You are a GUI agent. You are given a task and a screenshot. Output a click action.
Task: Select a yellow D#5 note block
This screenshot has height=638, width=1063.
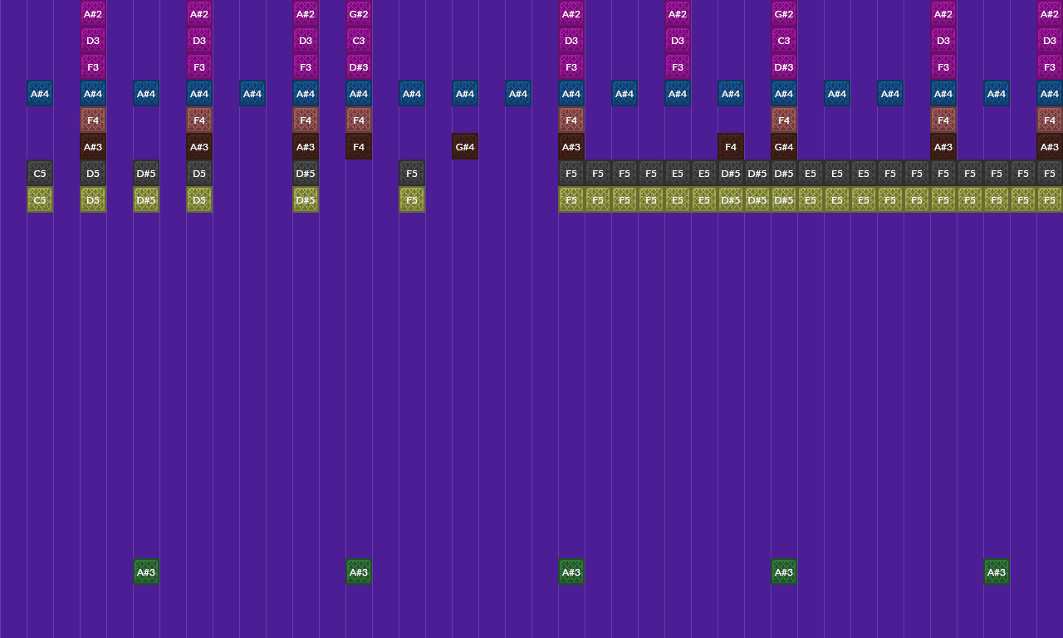(x=145, y=199)
